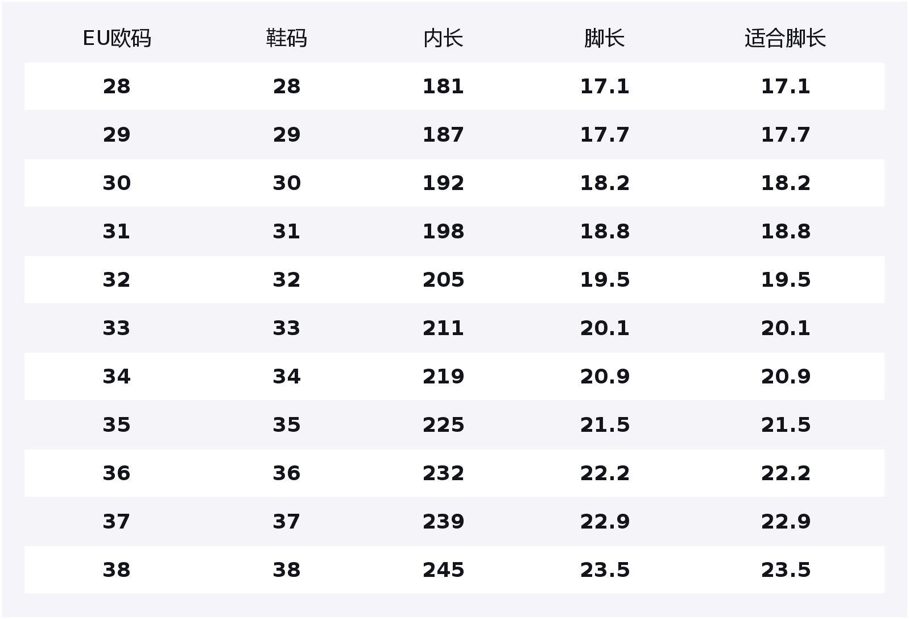Click 22.9 in the 脚长 column
Viewport: 909px width, 619px height.
click(x=605, y=522)
